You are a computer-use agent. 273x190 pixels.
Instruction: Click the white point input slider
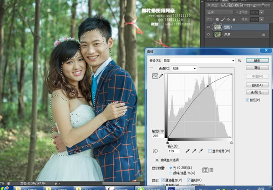click(232, 143)
